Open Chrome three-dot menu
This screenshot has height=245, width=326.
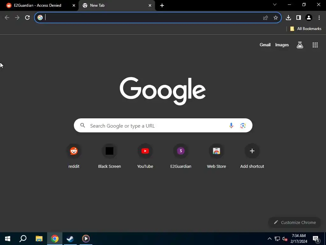[x=319, y=18]
